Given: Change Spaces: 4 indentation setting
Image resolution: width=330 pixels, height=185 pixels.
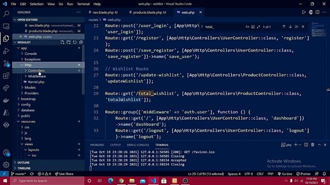Looking at the screenshot, I should pyautogui.click(x=234, y=174).
